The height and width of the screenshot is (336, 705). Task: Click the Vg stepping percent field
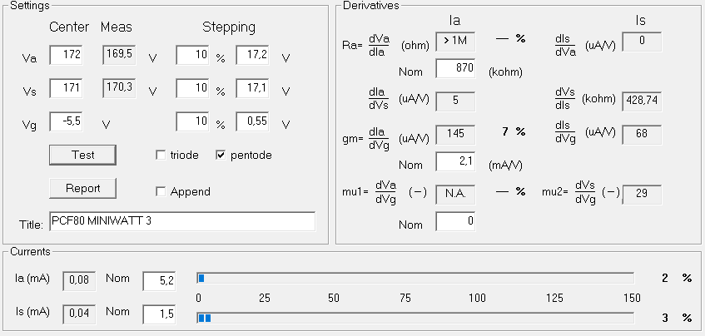(x=192, y=121)
